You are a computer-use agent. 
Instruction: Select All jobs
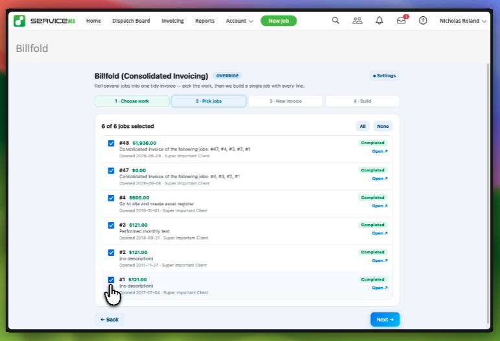[x=363, y=126]
